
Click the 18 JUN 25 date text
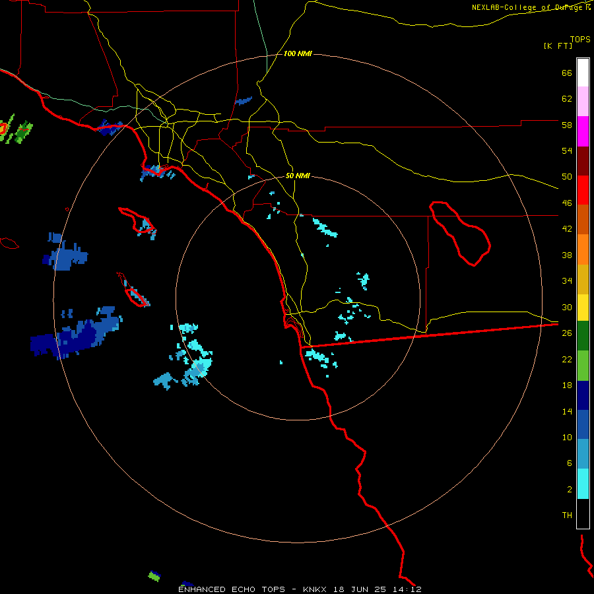[x=360, y=589]
